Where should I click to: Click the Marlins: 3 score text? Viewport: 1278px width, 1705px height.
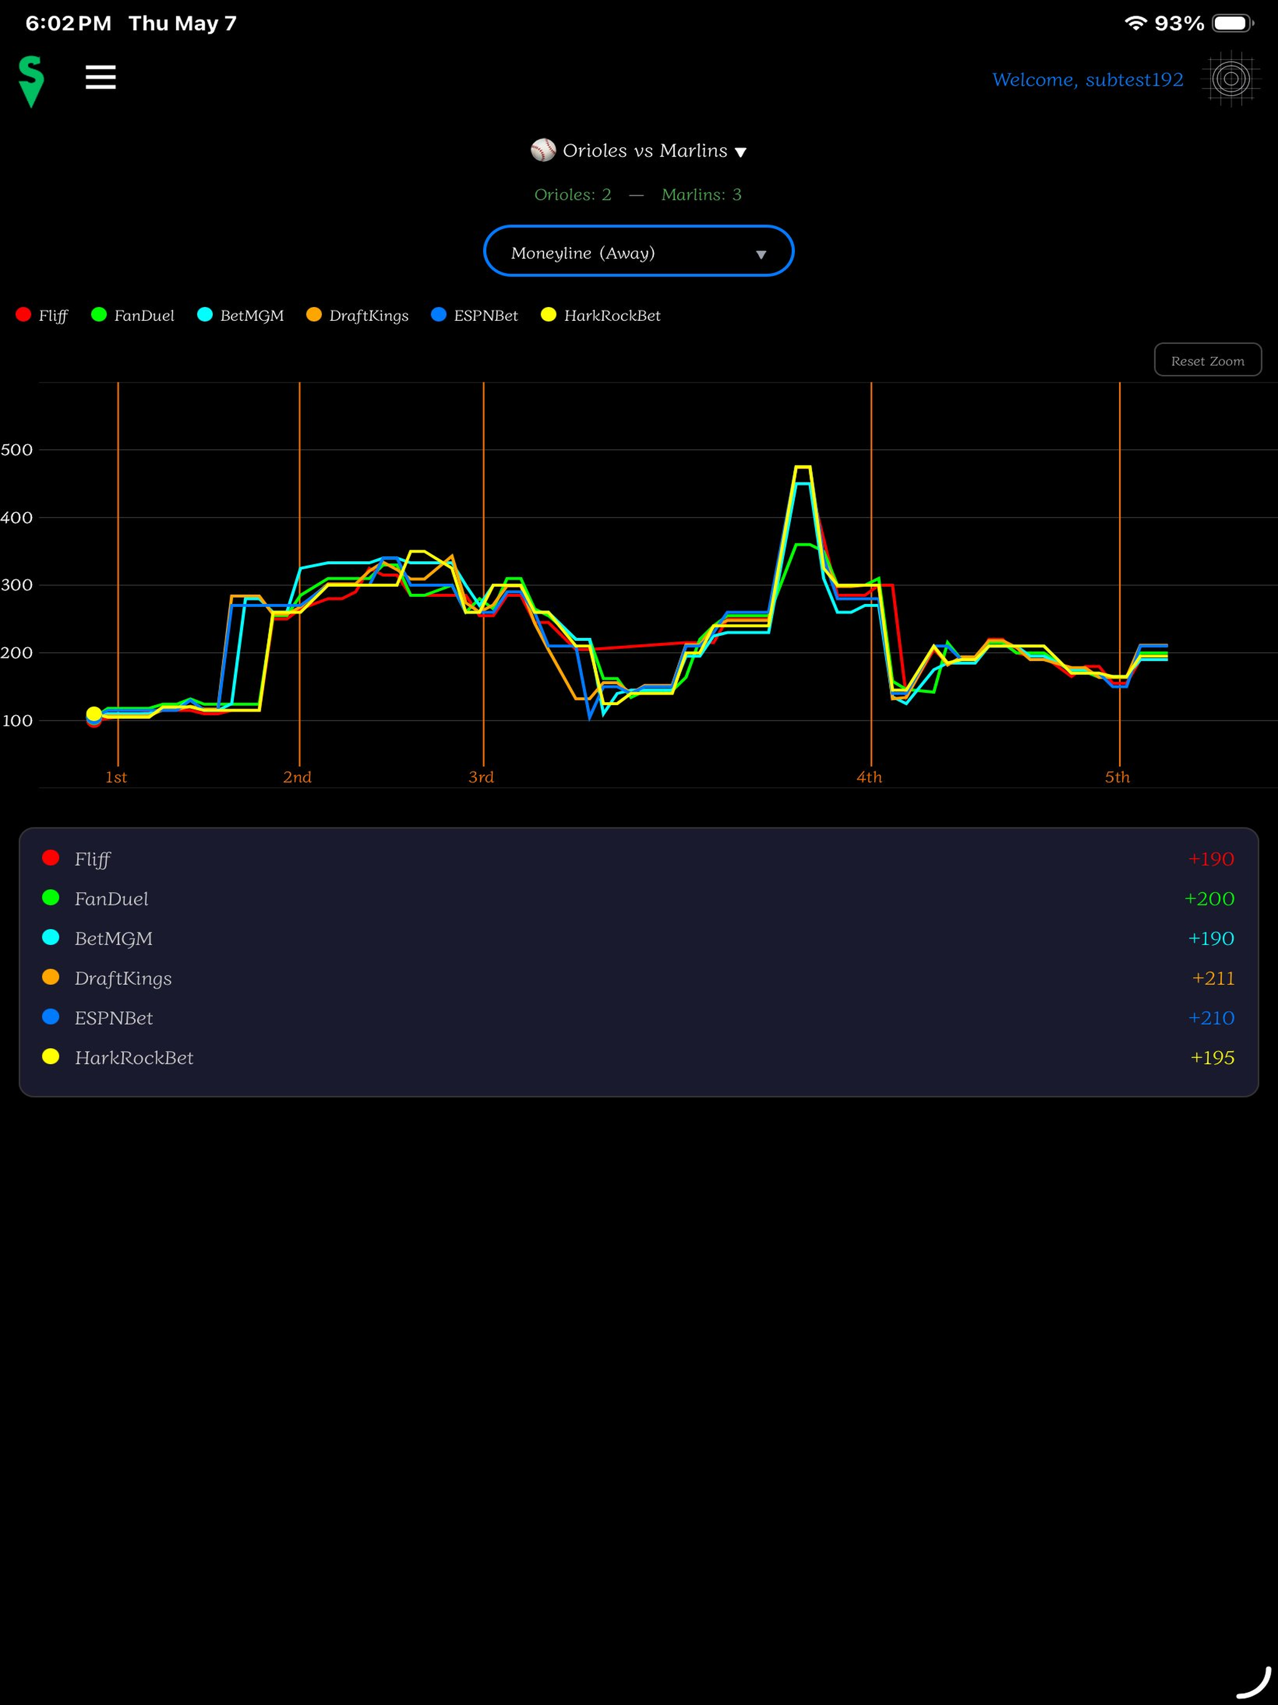click(x=701, y=194)
